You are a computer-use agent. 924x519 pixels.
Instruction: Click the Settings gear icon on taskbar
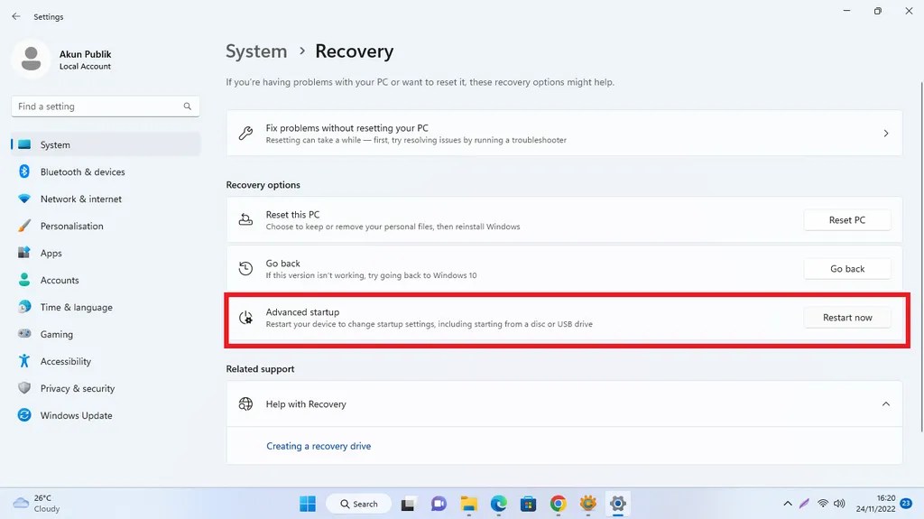(617, 504)
